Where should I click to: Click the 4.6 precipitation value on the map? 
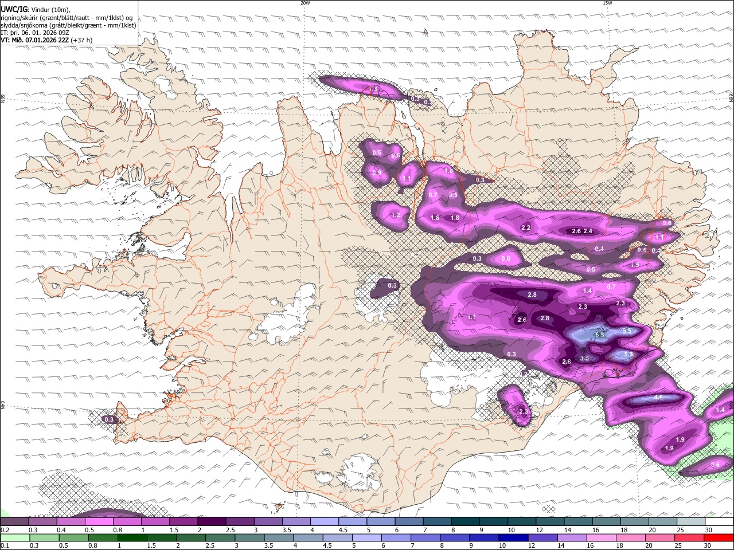point(658,397)
